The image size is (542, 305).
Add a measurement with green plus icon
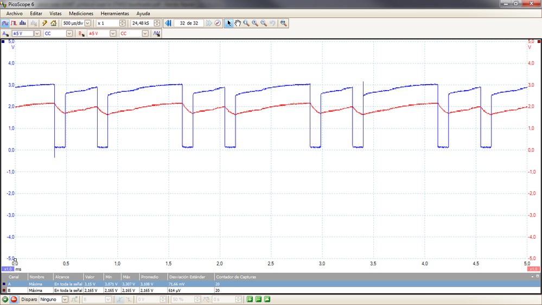click(250, 300)
